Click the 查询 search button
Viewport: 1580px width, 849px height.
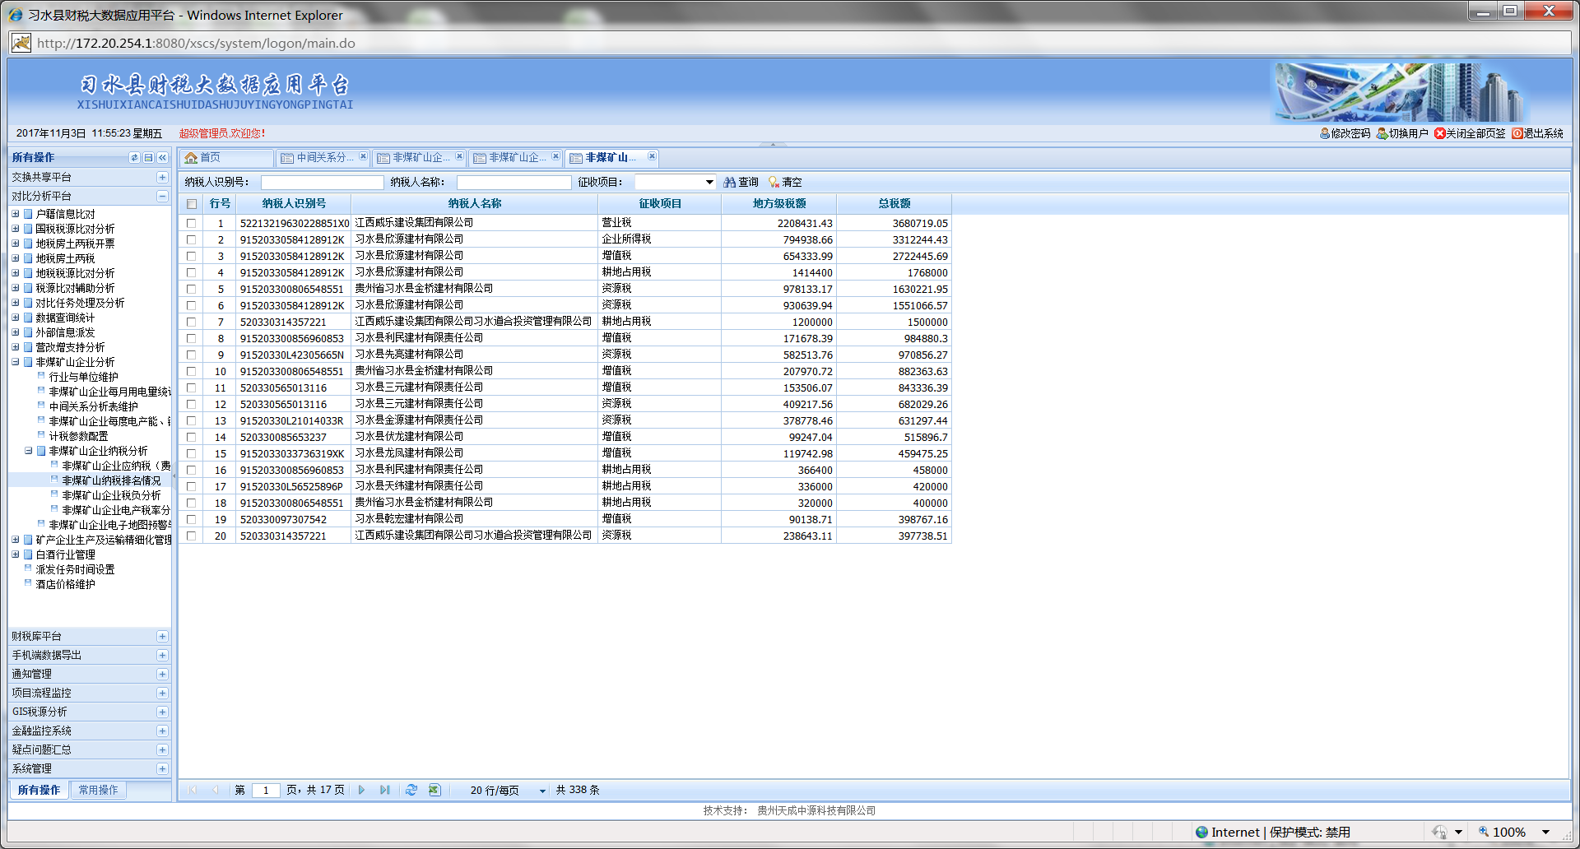[741, 182]
